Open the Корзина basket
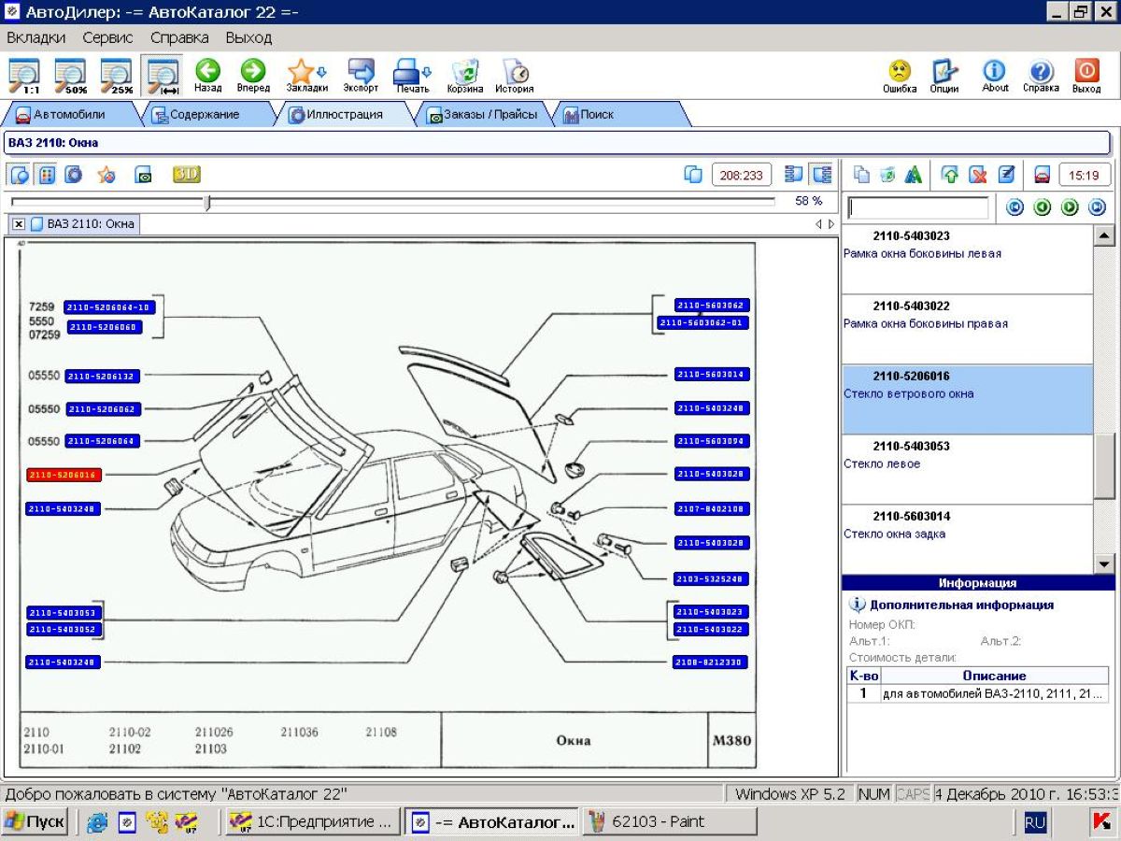This screenshot has height=841, width=1121. (464, 74)
